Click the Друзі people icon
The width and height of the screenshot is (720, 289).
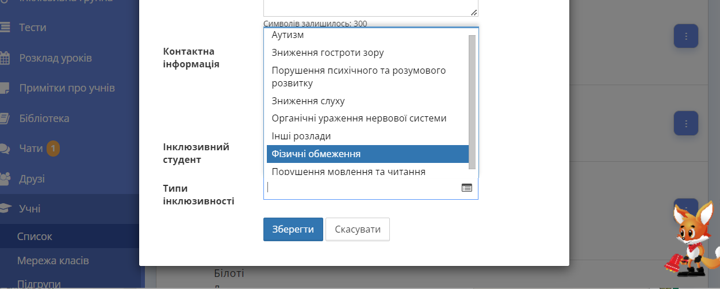5,178
